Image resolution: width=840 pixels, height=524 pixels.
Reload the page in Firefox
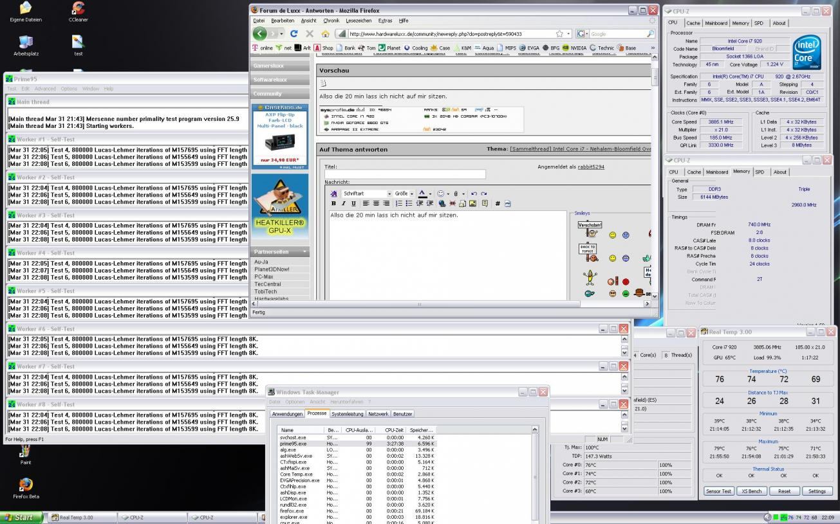[x=294, y=33]
